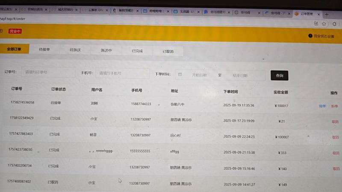Close the 订单管理 browser tab

318,14
